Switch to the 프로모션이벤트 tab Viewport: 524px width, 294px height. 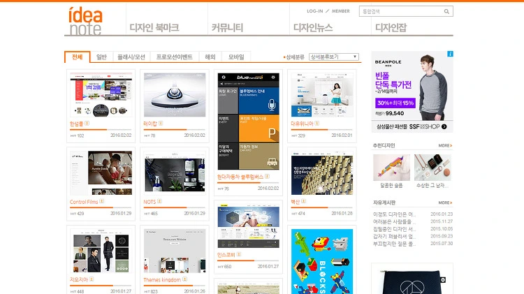[175, 57]
